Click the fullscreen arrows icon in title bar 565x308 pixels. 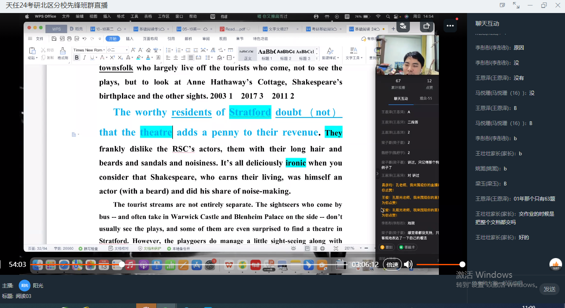(516, 5)
